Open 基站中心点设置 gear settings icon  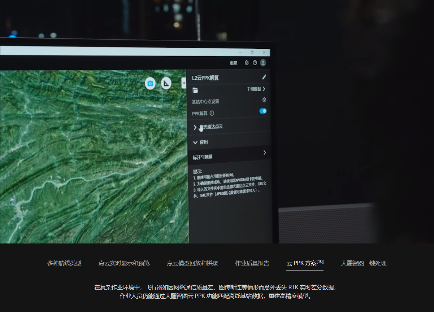tap(264, 100)
